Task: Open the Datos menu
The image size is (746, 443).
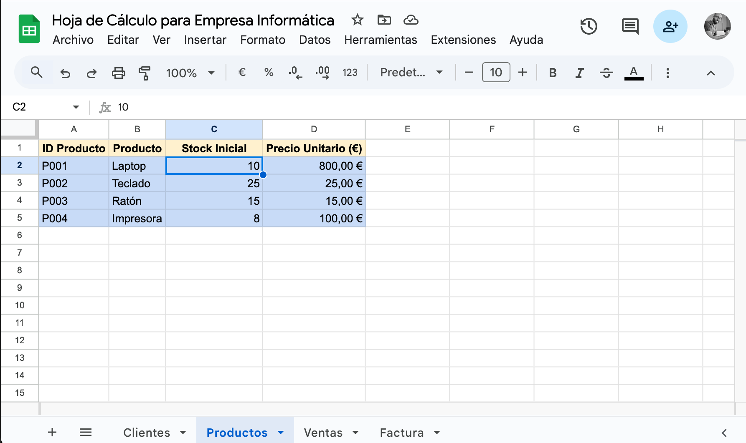Action: (x=315, y=40)
